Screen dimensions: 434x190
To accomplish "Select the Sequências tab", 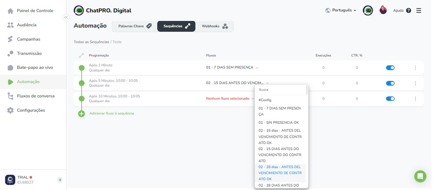I will [x=176, y=26].
